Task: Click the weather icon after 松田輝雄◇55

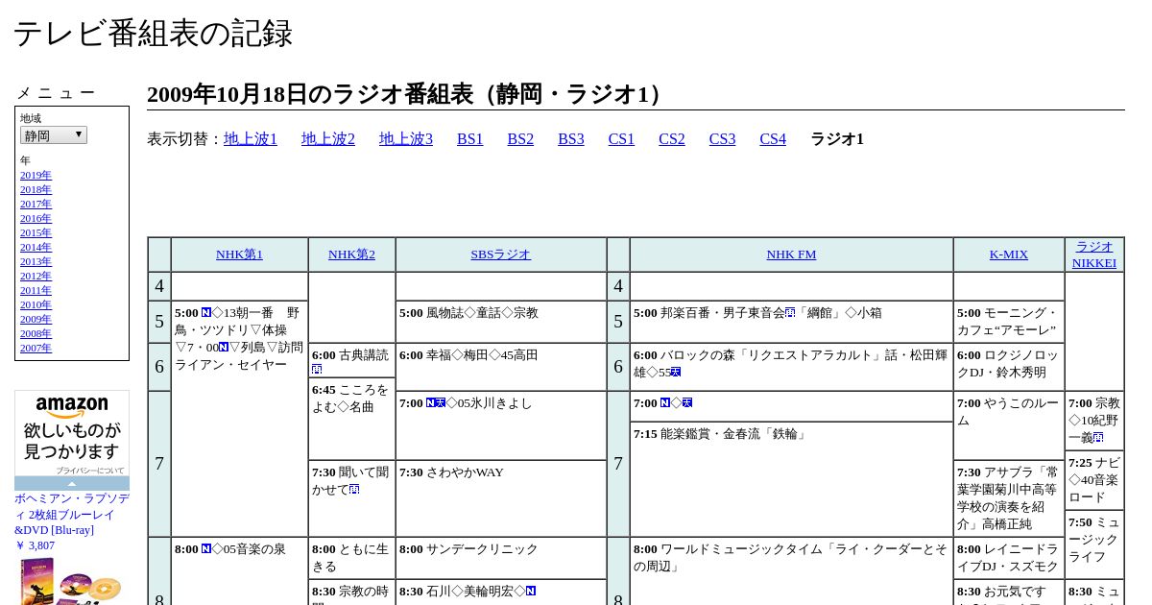Action: tap(676, 373)
